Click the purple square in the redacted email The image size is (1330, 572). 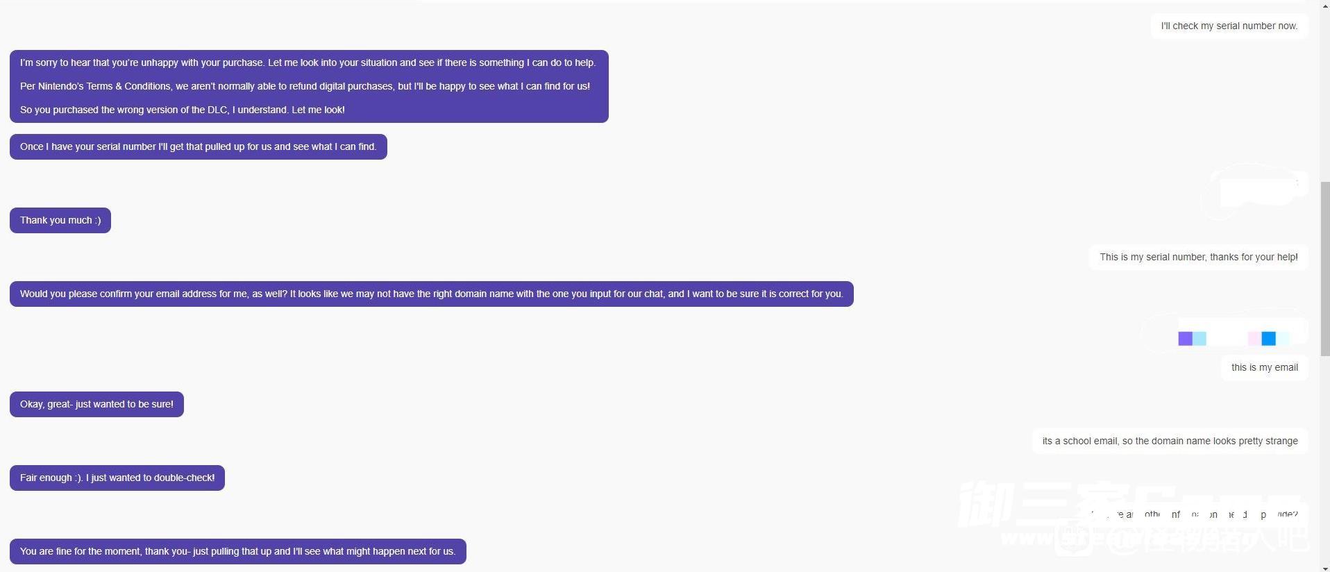pyautogui.click(x=1185, y=339)
